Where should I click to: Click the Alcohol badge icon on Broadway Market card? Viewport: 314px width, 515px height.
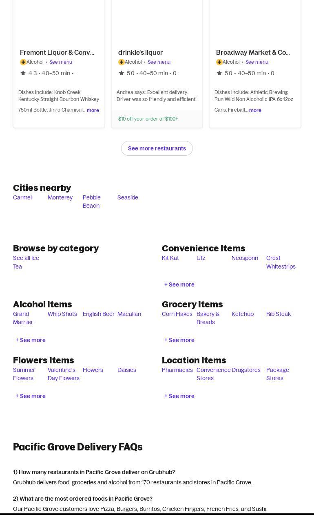219,62
